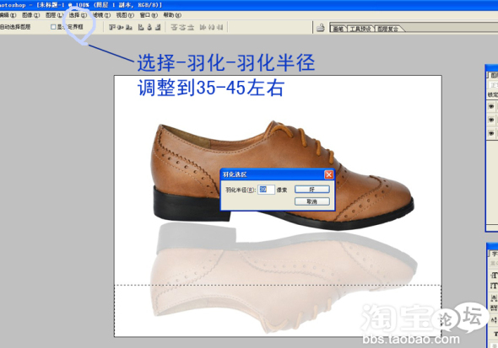Switch to the 图层复合 palette tab
Viewport: 498px width, 348px height.
point(387,29)
